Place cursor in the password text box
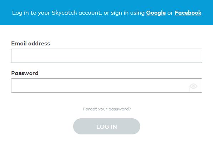 click(107, 85)
